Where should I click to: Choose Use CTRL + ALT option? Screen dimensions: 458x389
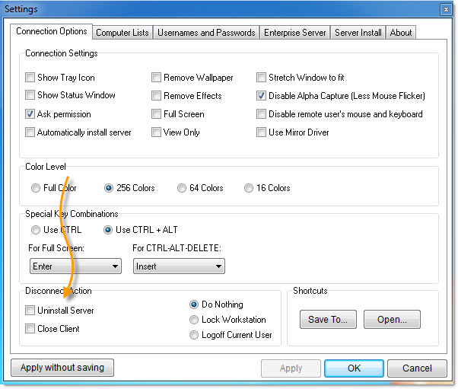[x=108, y=230]
